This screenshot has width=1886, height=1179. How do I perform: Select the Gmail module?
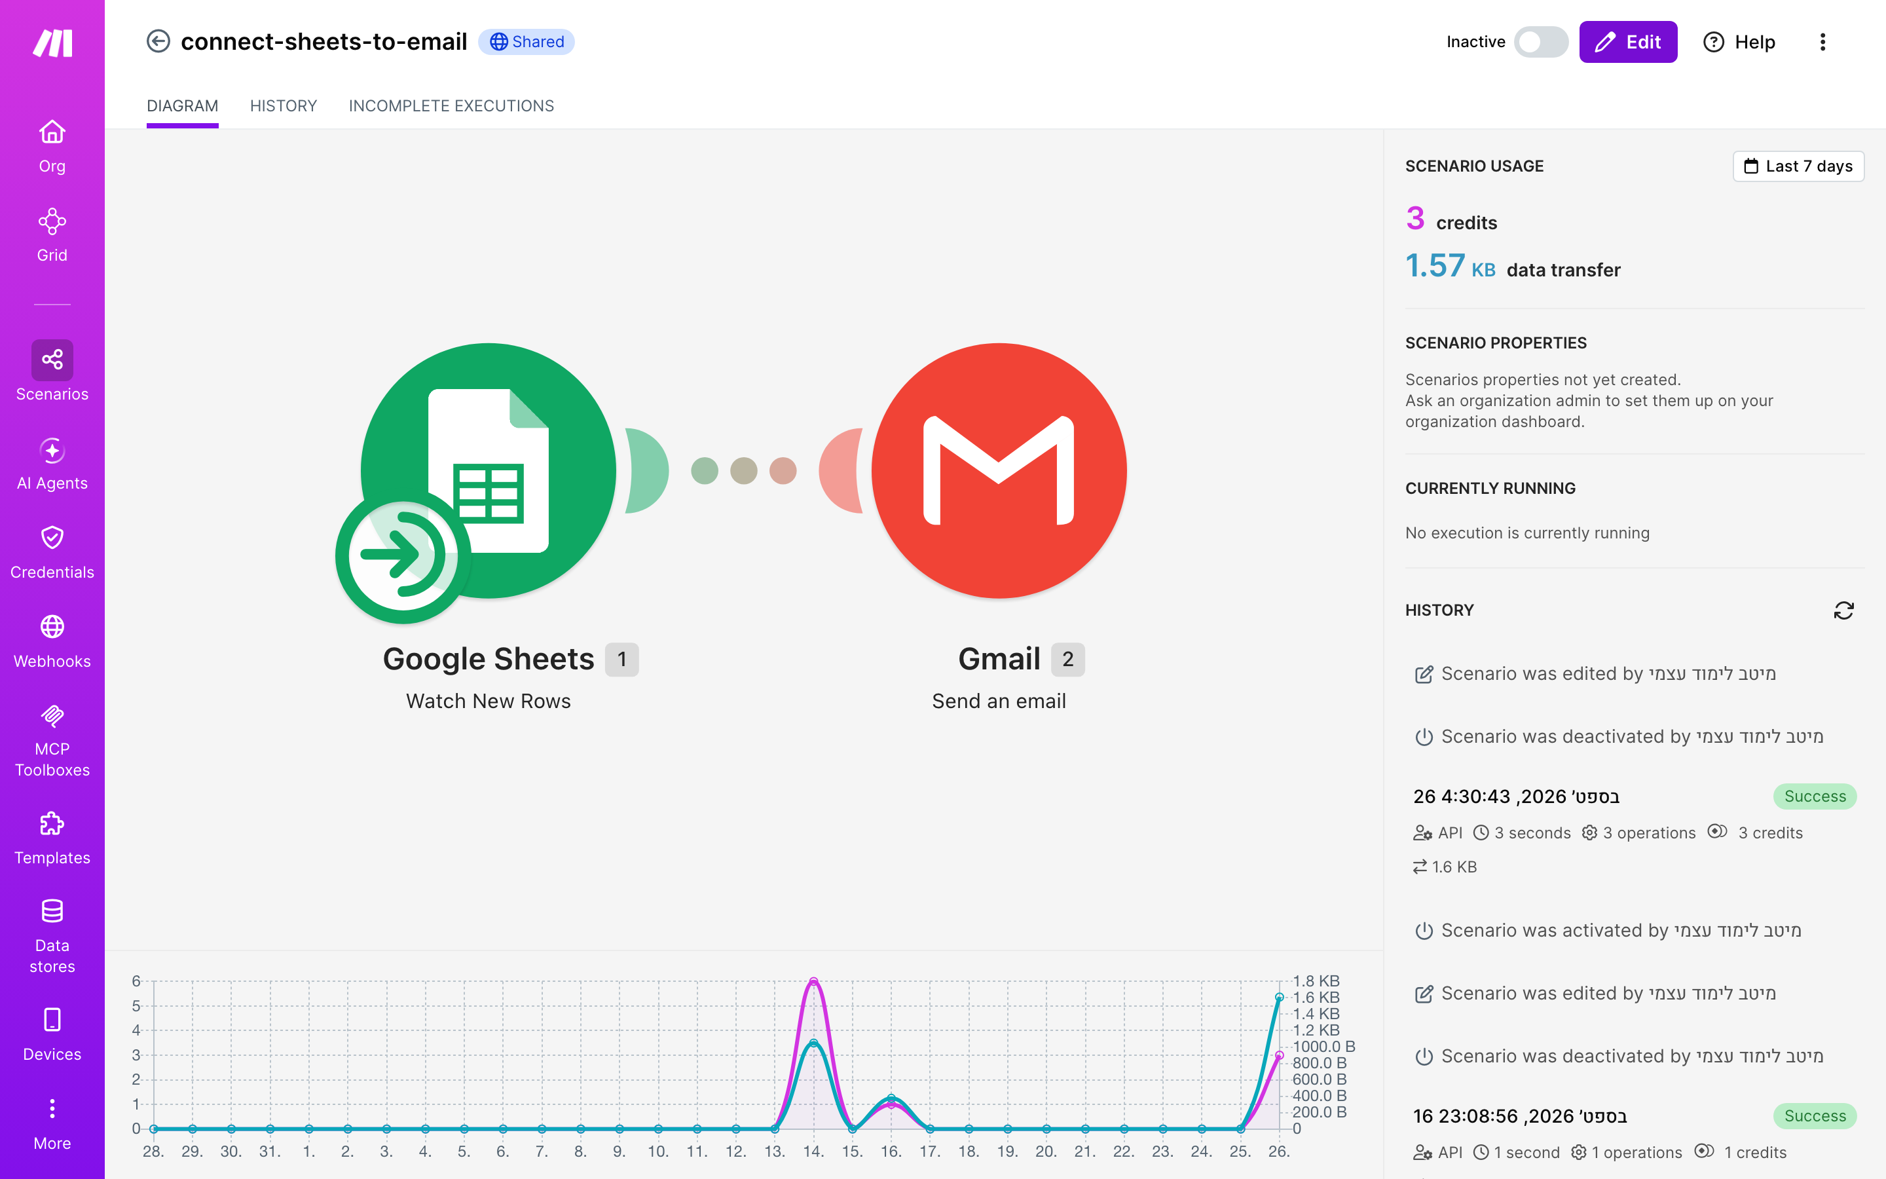click(x=999, y=470)
